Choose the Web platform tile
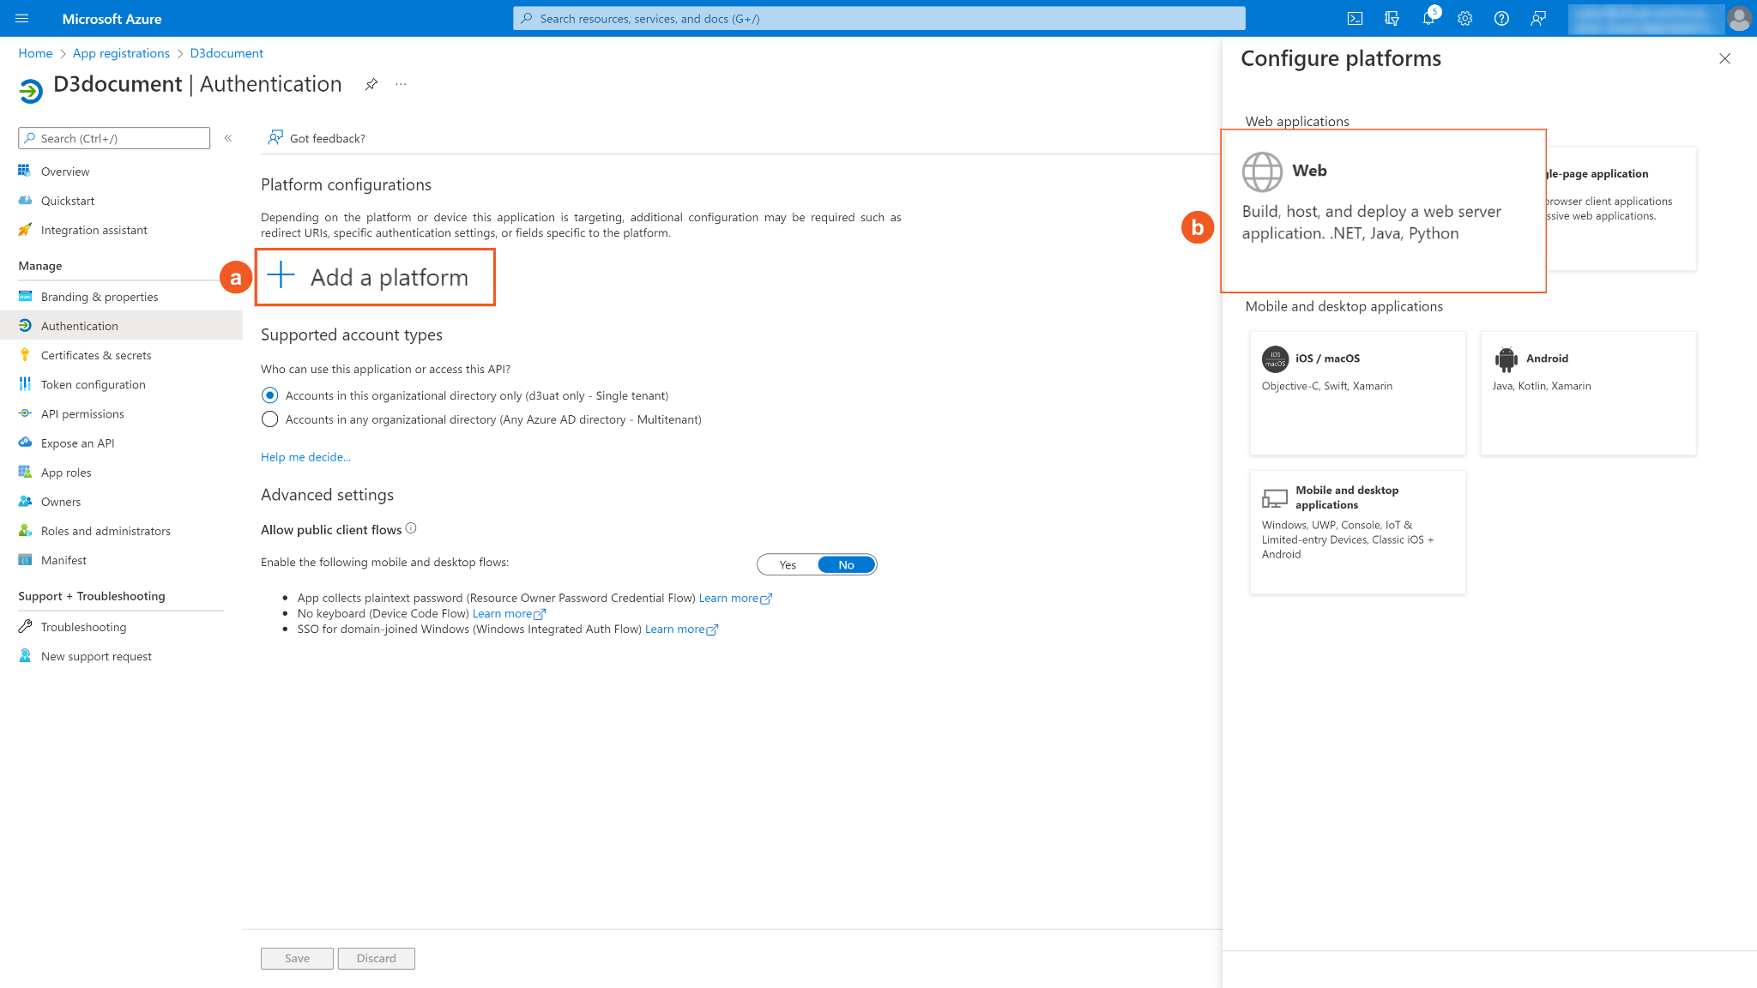The height and width of the screenshot is (988, 1757). [1383, 210]
